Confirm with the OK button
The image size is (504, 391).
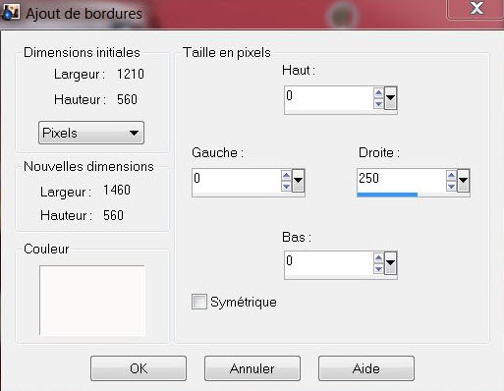(x=139, y=368)
